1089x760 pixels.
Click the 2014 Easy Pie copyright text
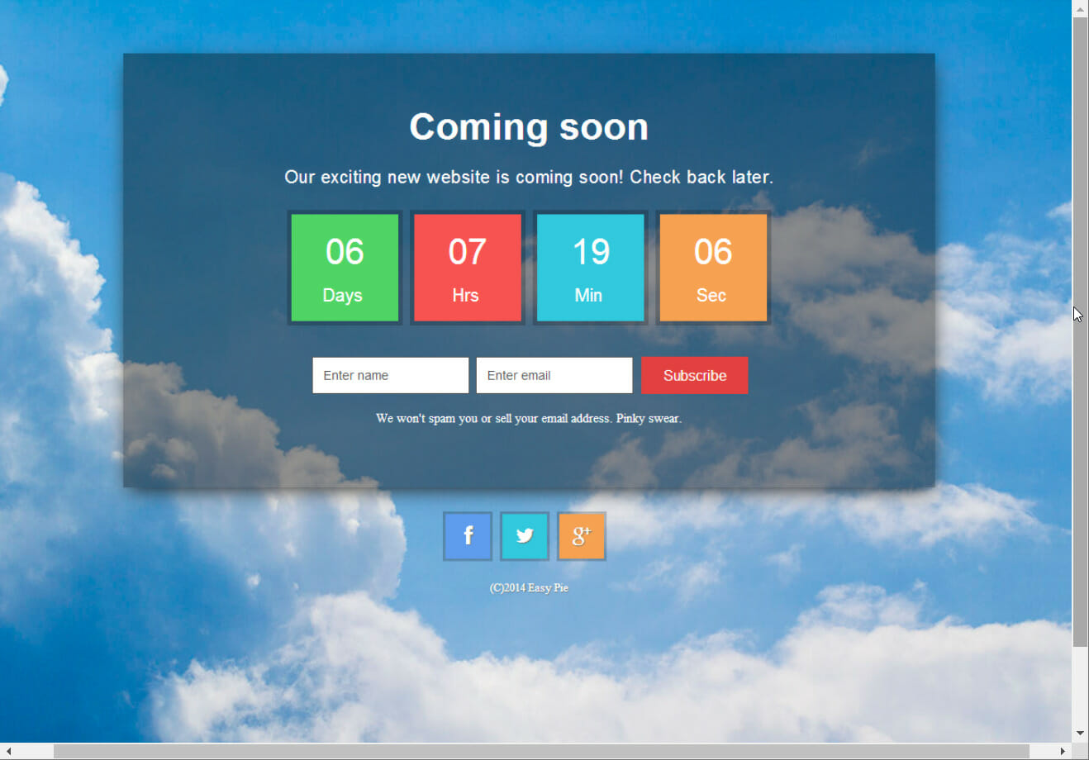point(529,588)
